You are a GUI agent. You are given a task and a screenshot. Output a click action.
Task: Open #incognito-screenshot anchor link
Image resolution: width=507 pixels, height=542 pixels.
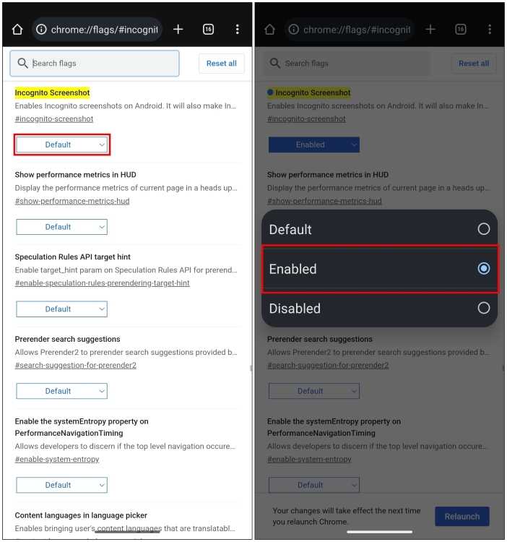point(54,119)
